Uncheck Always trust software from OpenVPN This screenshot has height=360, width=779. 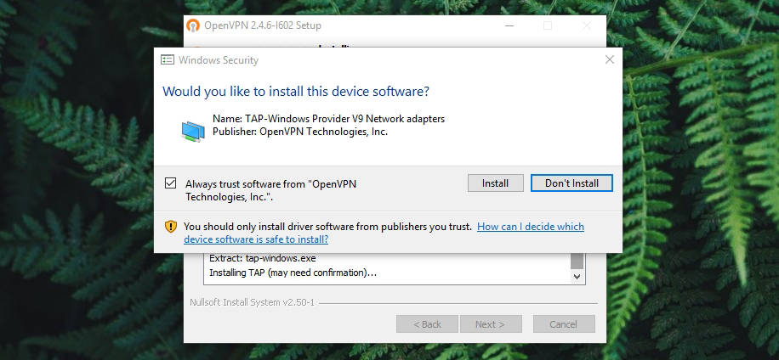click(170, 183)
